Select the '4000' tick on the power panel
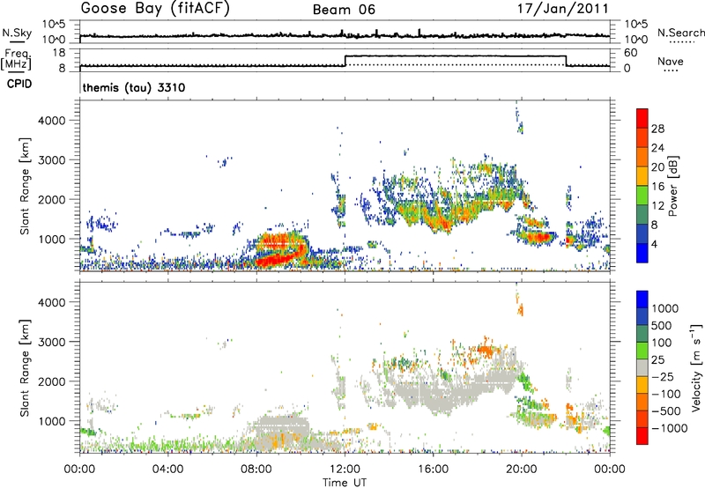The width and height of the screenshot is (705, 488). 51,121
